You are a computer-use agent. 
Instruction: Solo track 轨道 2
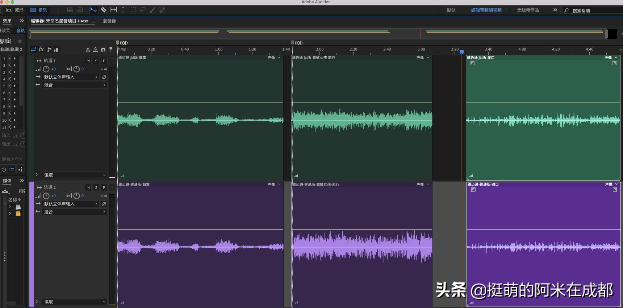coord(96,187)
